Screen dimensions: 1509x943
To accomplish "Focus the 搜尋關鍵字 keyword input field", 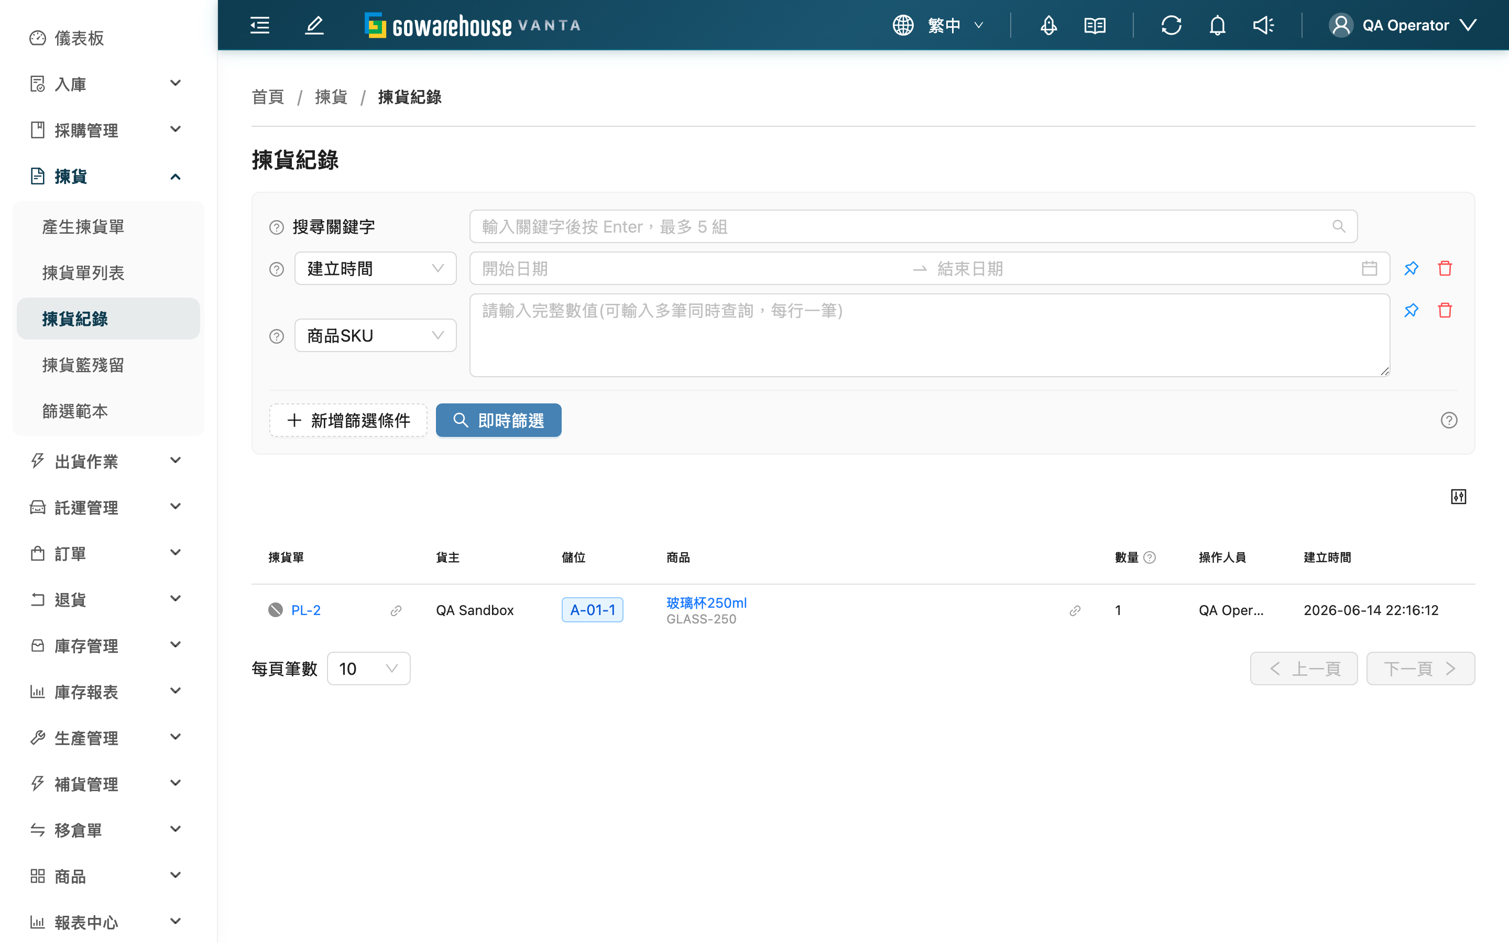I will pyautogui.click(x=913, y=226).
